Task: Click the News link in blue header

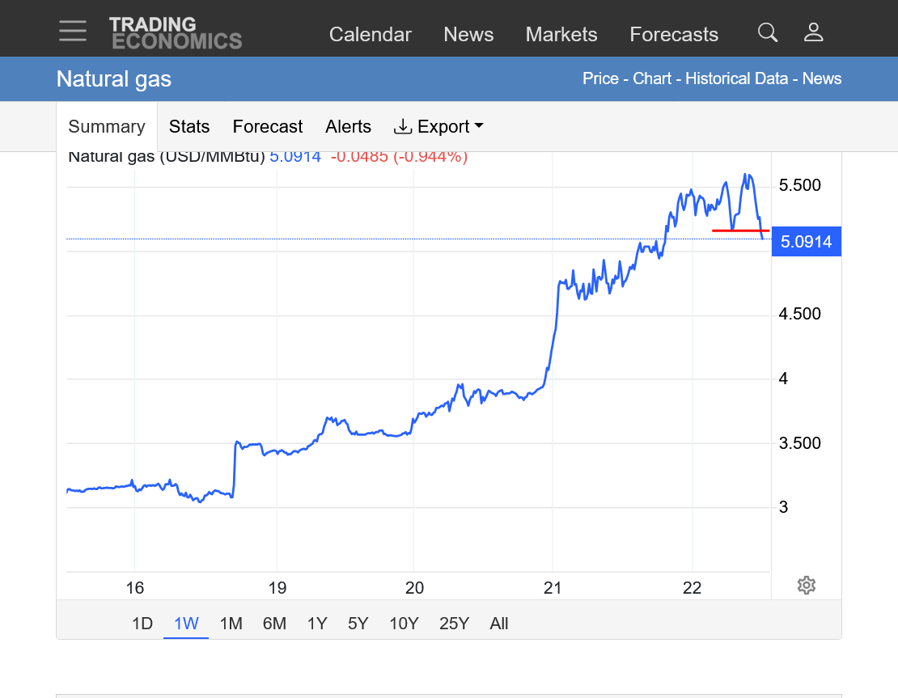Action: [822, 78]
